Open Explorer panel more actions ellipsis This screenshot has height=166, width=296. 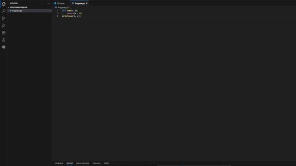pos(49,3)
